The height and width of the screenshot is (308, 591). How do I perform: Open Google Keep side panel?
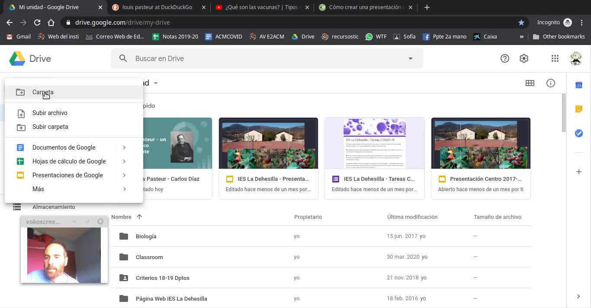tap(578, 109)
